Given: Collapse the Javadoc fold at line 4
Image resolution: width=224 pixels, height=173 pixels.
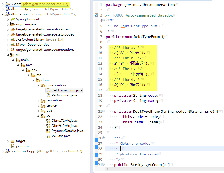Looking at the screenshot, I should pos(104,20).
